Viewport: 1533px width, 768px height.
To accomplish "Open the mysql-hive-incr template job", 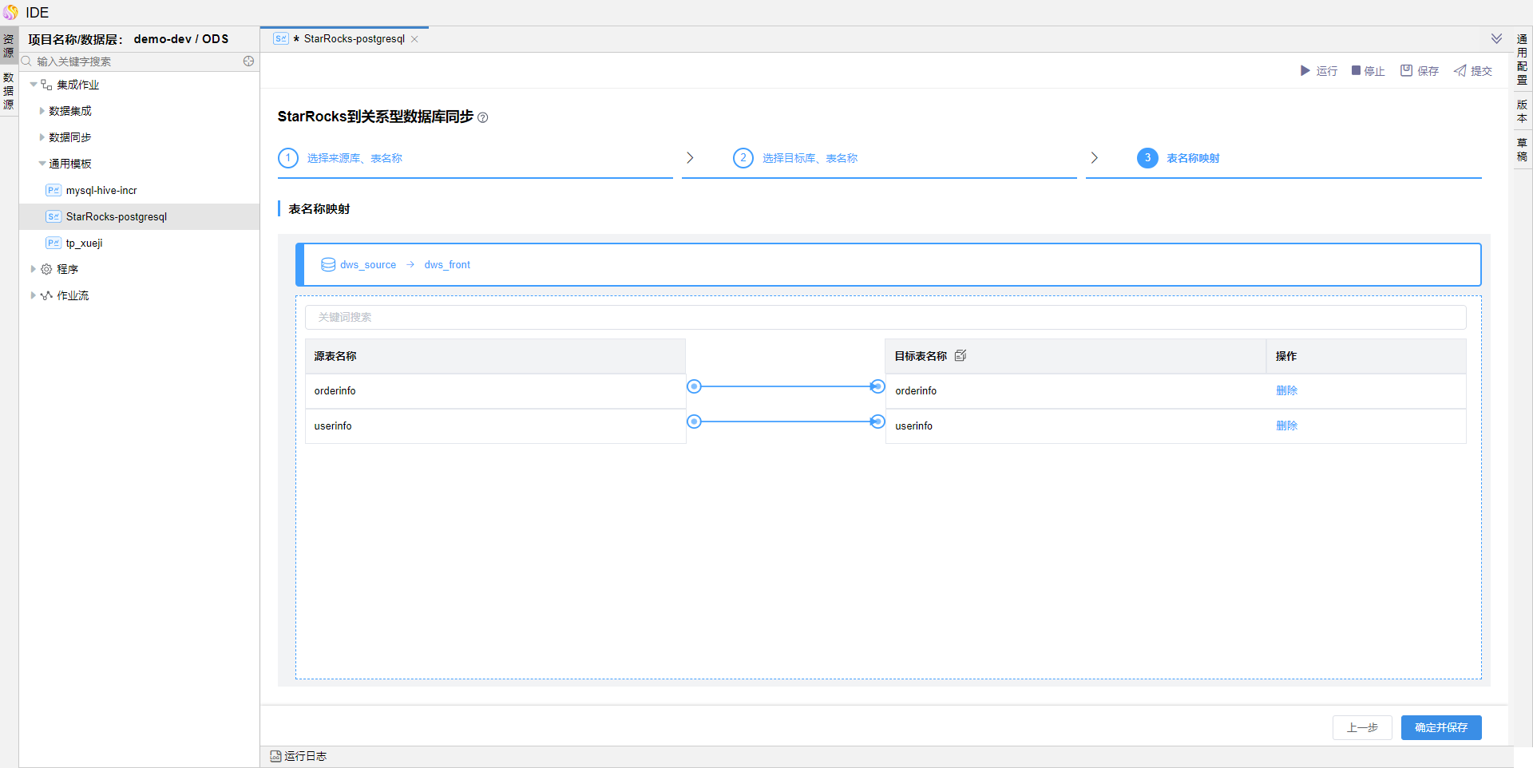I will 101,191.
